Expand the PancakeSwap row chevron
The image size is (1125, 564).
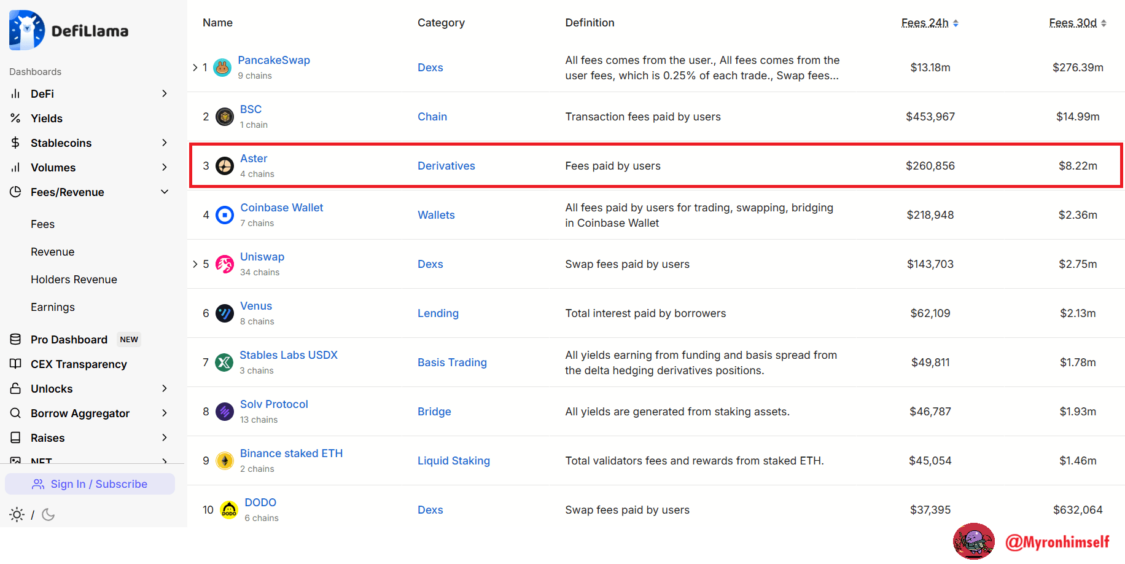pos(195,68)
